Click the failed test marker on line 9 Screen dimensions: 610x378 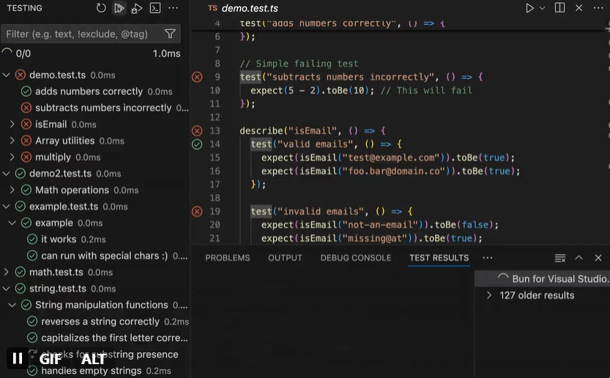[x=197, y=77]
